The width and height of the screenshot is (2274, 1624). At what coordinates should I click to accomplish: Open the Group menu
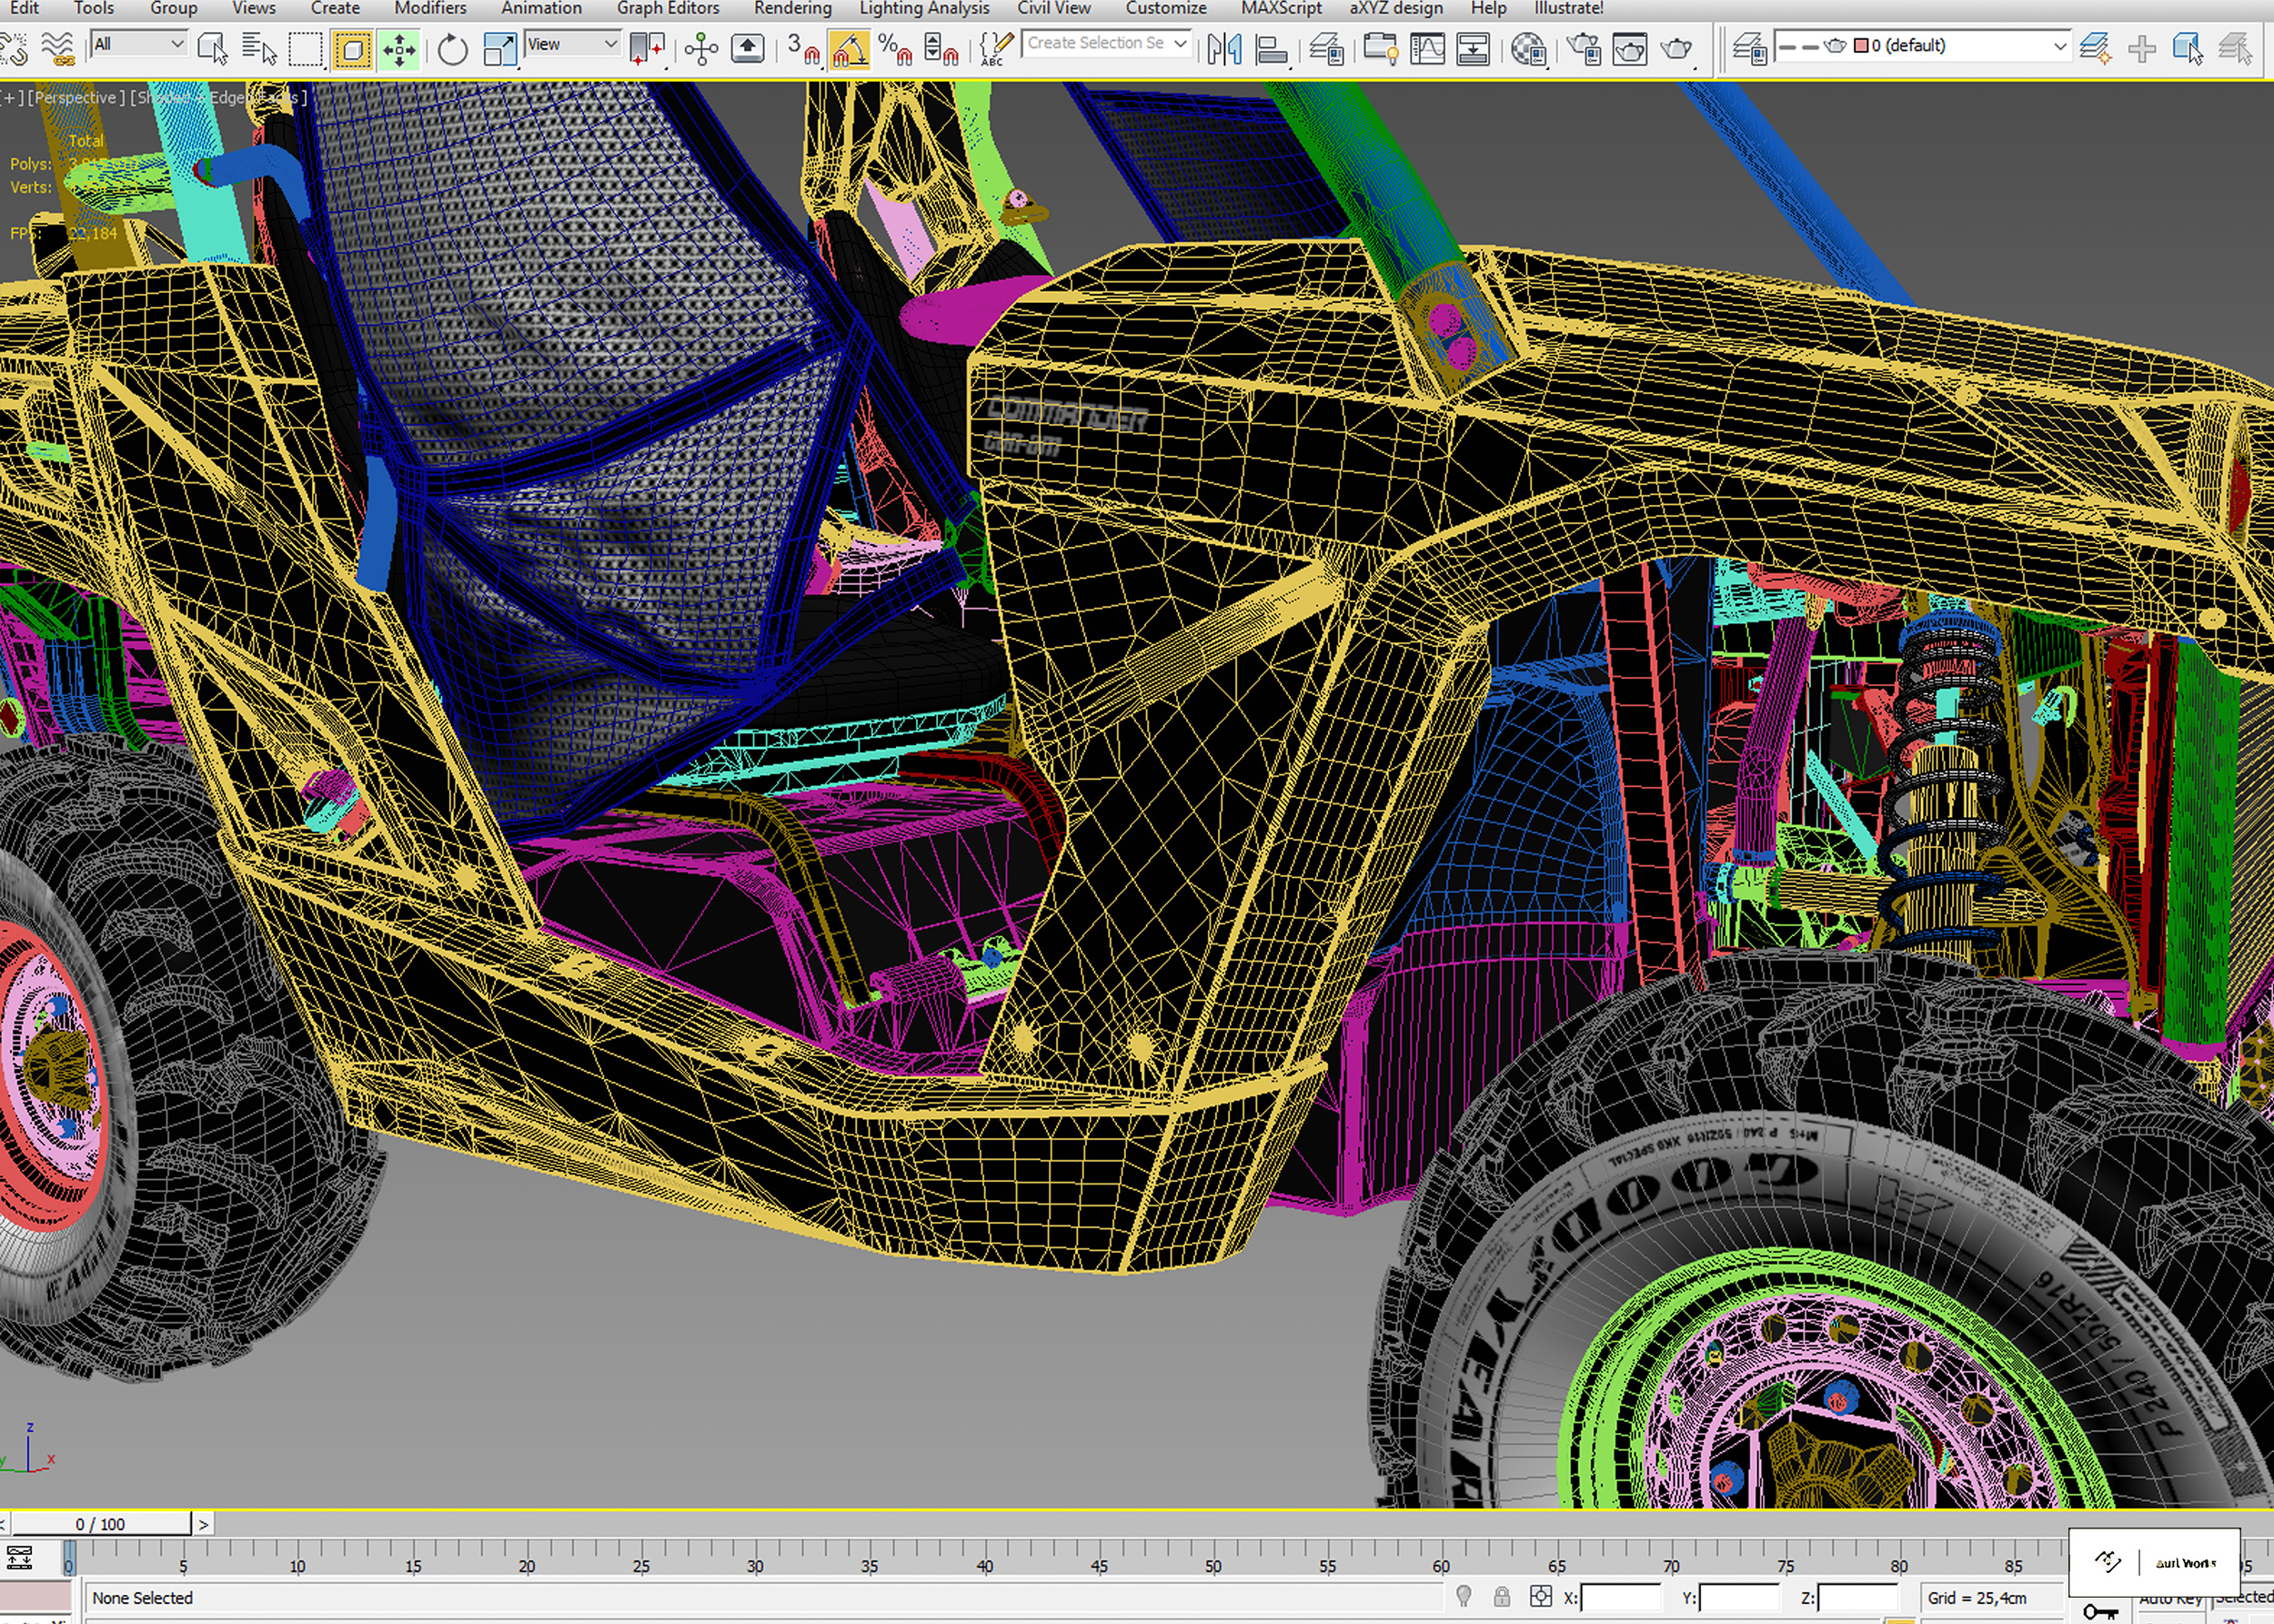[x=174, y=9]
